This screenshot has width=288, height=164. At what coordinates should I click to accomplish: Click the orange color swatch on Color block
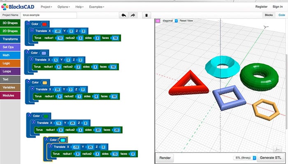(x=44, y=83)
